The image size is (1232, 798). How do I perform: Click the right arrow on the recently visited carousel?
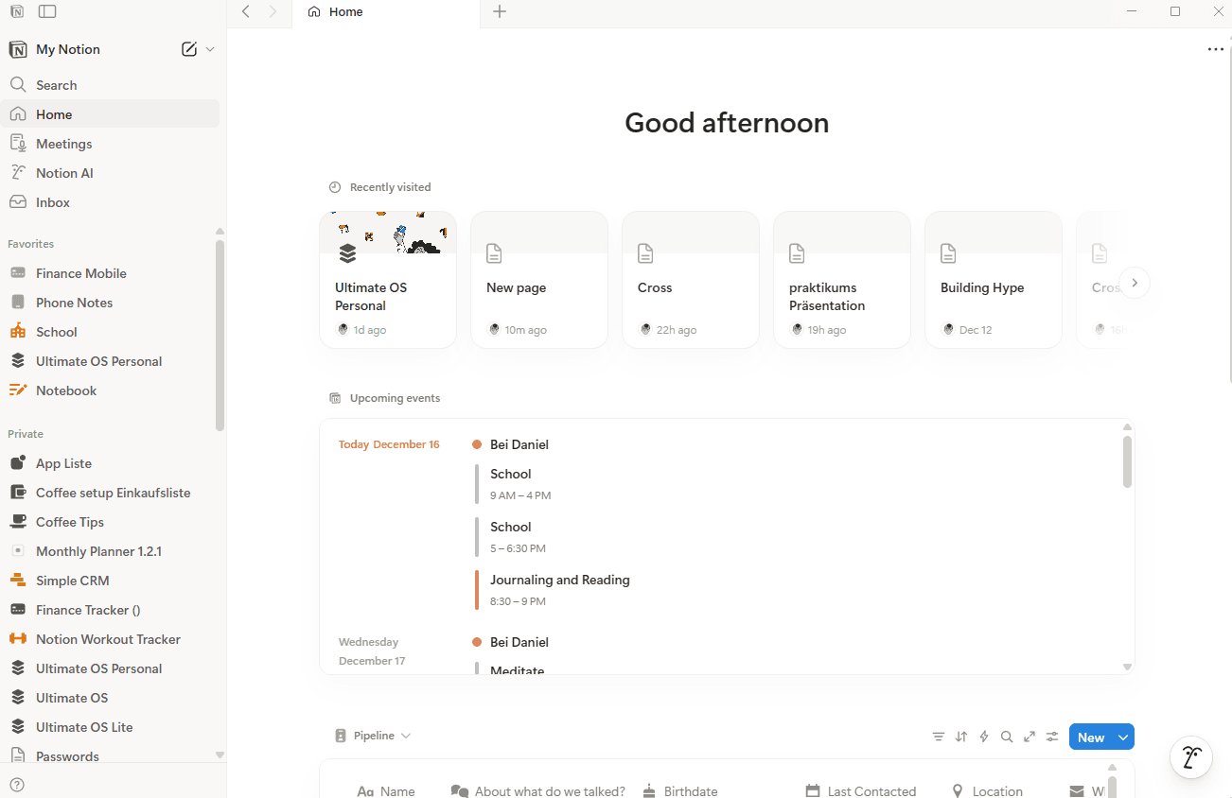(1135, 282)
